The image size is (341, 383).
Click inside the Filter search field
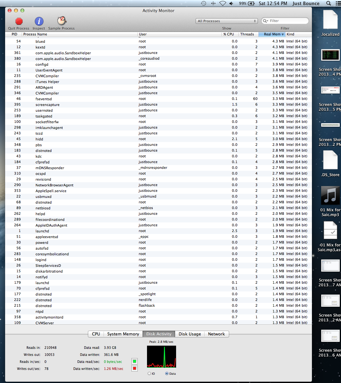pyautogui.click(x=285, y=21)
